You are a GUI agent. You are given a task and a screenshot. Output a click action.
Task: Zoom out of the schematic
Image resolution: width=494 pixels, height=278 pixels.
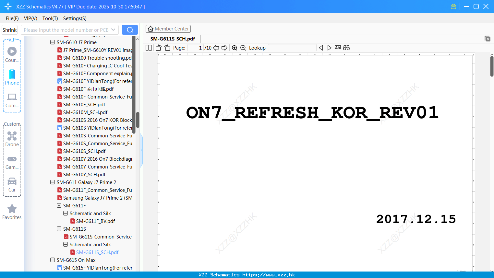coord(243,48)
